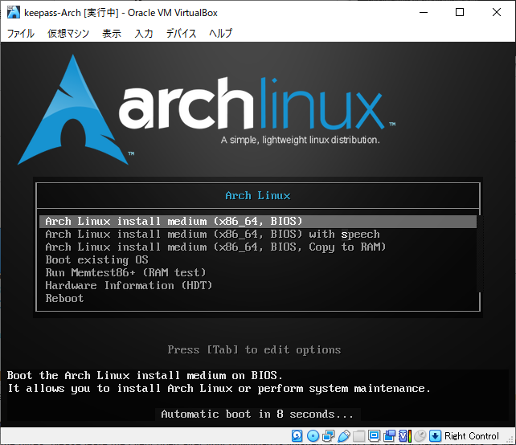Click the keyboard capture arrow icon
The height and width of the screenshot is (445, 516).
tap(435, 436)
